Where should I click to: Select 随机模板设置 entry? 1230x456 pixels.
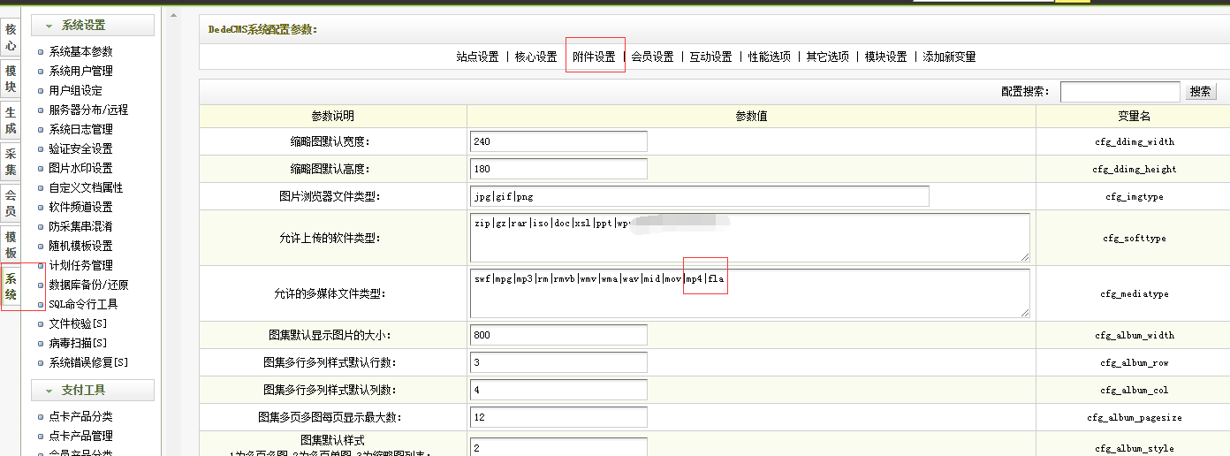81,246
